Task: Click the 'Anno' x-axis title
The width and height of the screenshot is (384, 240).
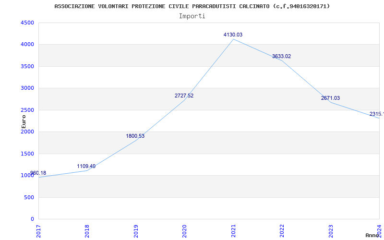Action: (x=372, y=235)
